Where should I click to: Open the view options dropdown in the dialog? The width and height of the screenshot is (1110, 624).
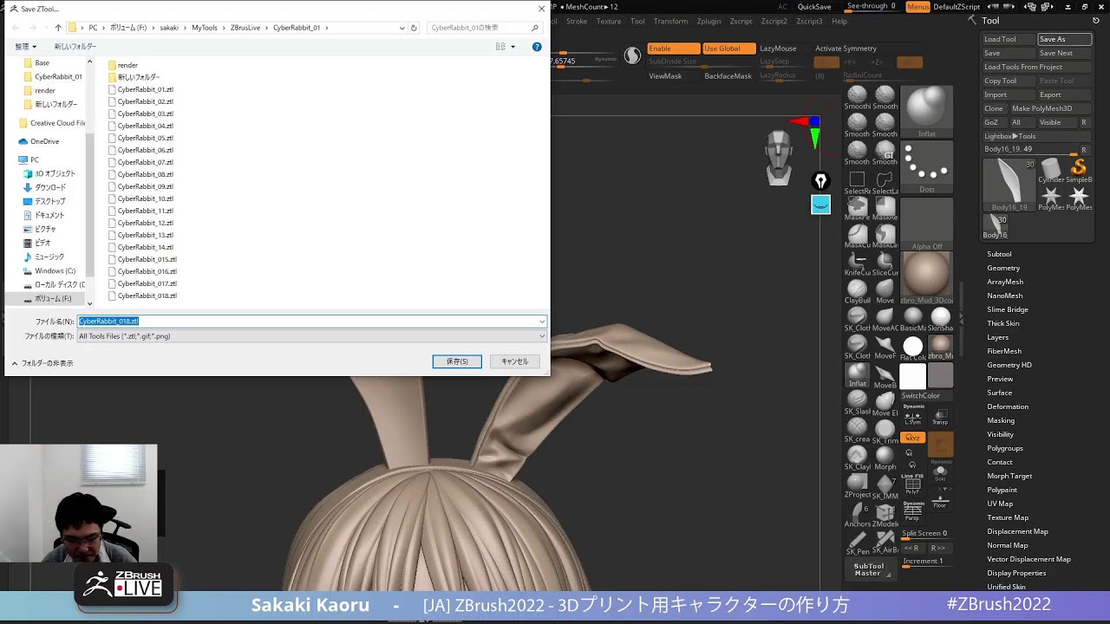[x=513, y=47]
